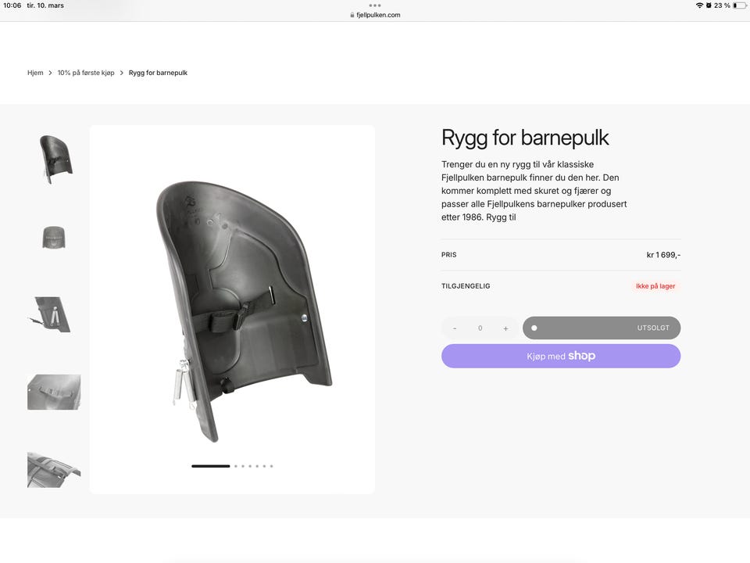Jump to the last carousel dot

point(272,466)
